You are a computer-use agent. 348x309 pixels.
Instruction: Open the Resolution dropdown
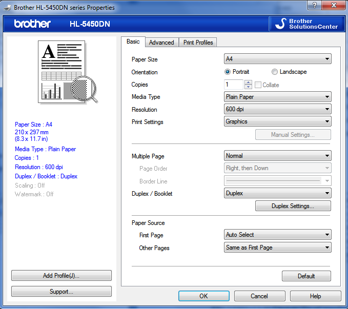(278, 109)
